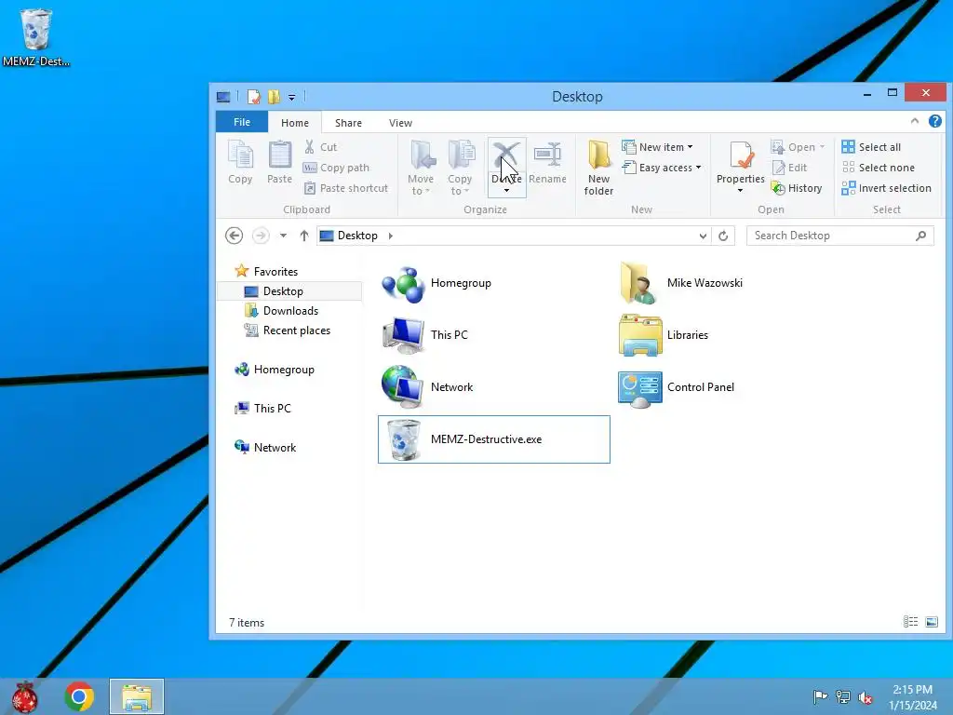953x715 pixels.
Task: Select the Network item in file list
Action: (x=493, y=387)
